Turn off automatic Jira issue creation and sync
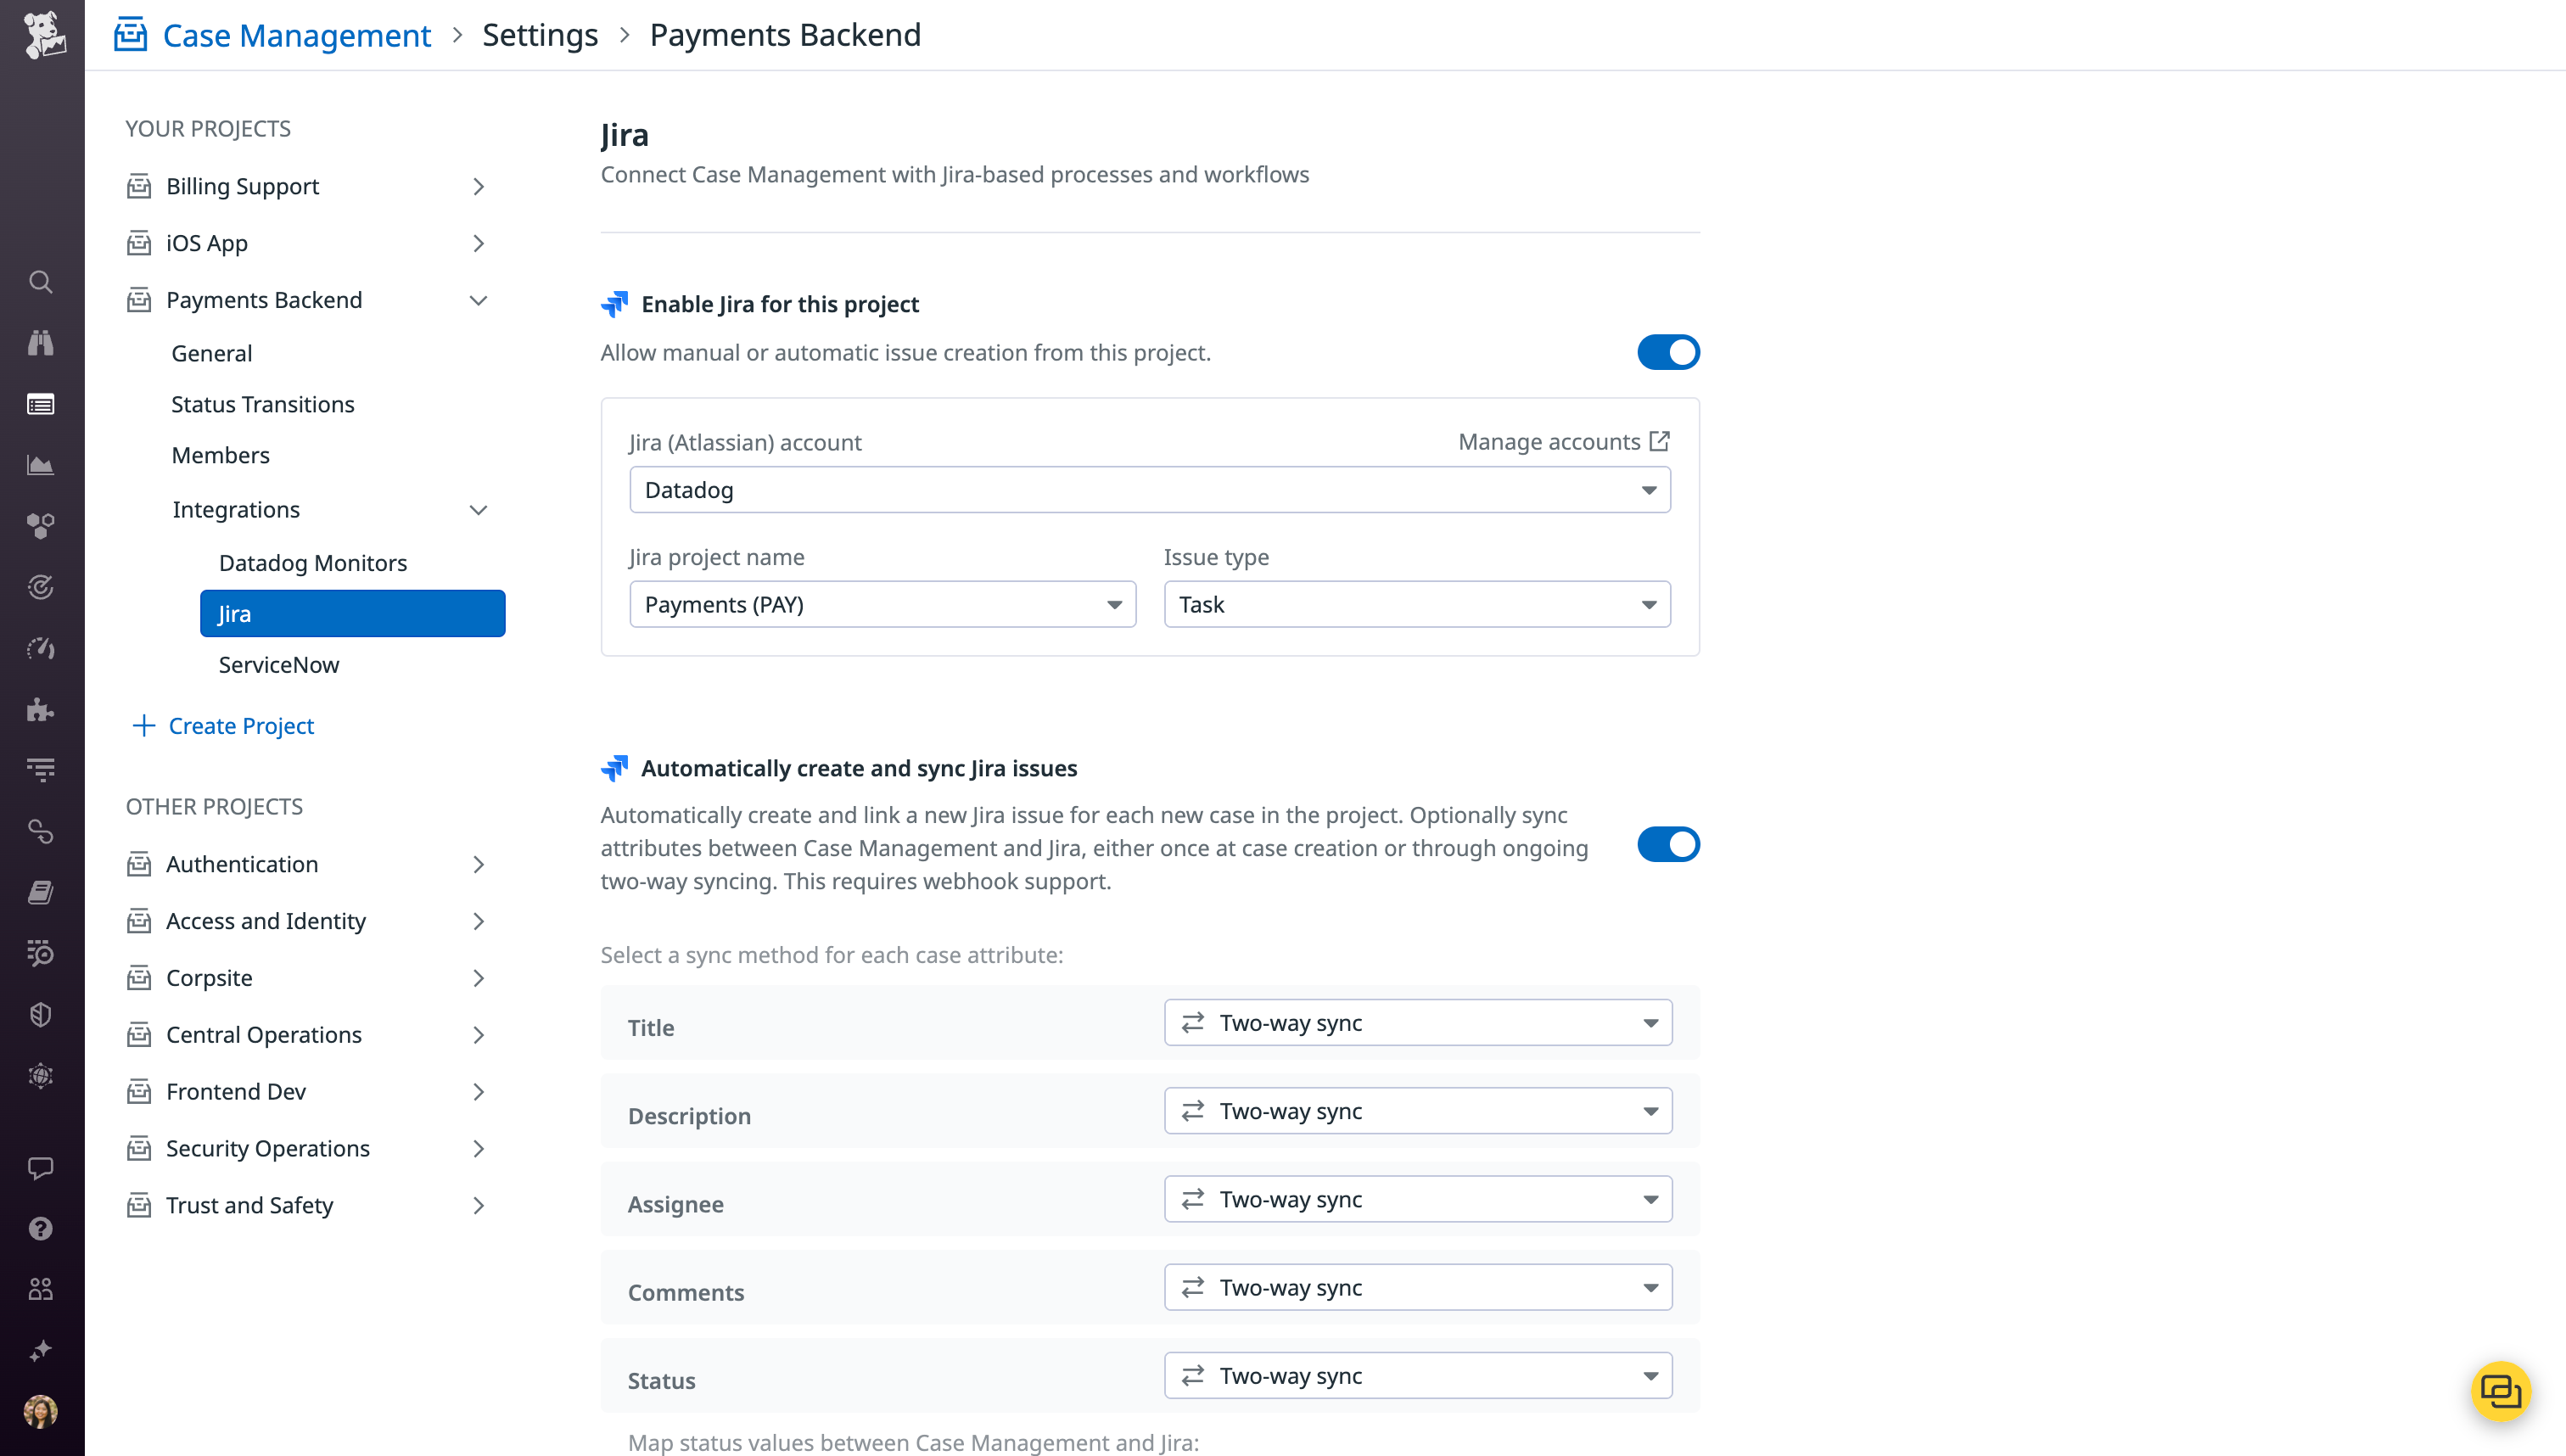The image size is (2566, 1456). 1667,844
